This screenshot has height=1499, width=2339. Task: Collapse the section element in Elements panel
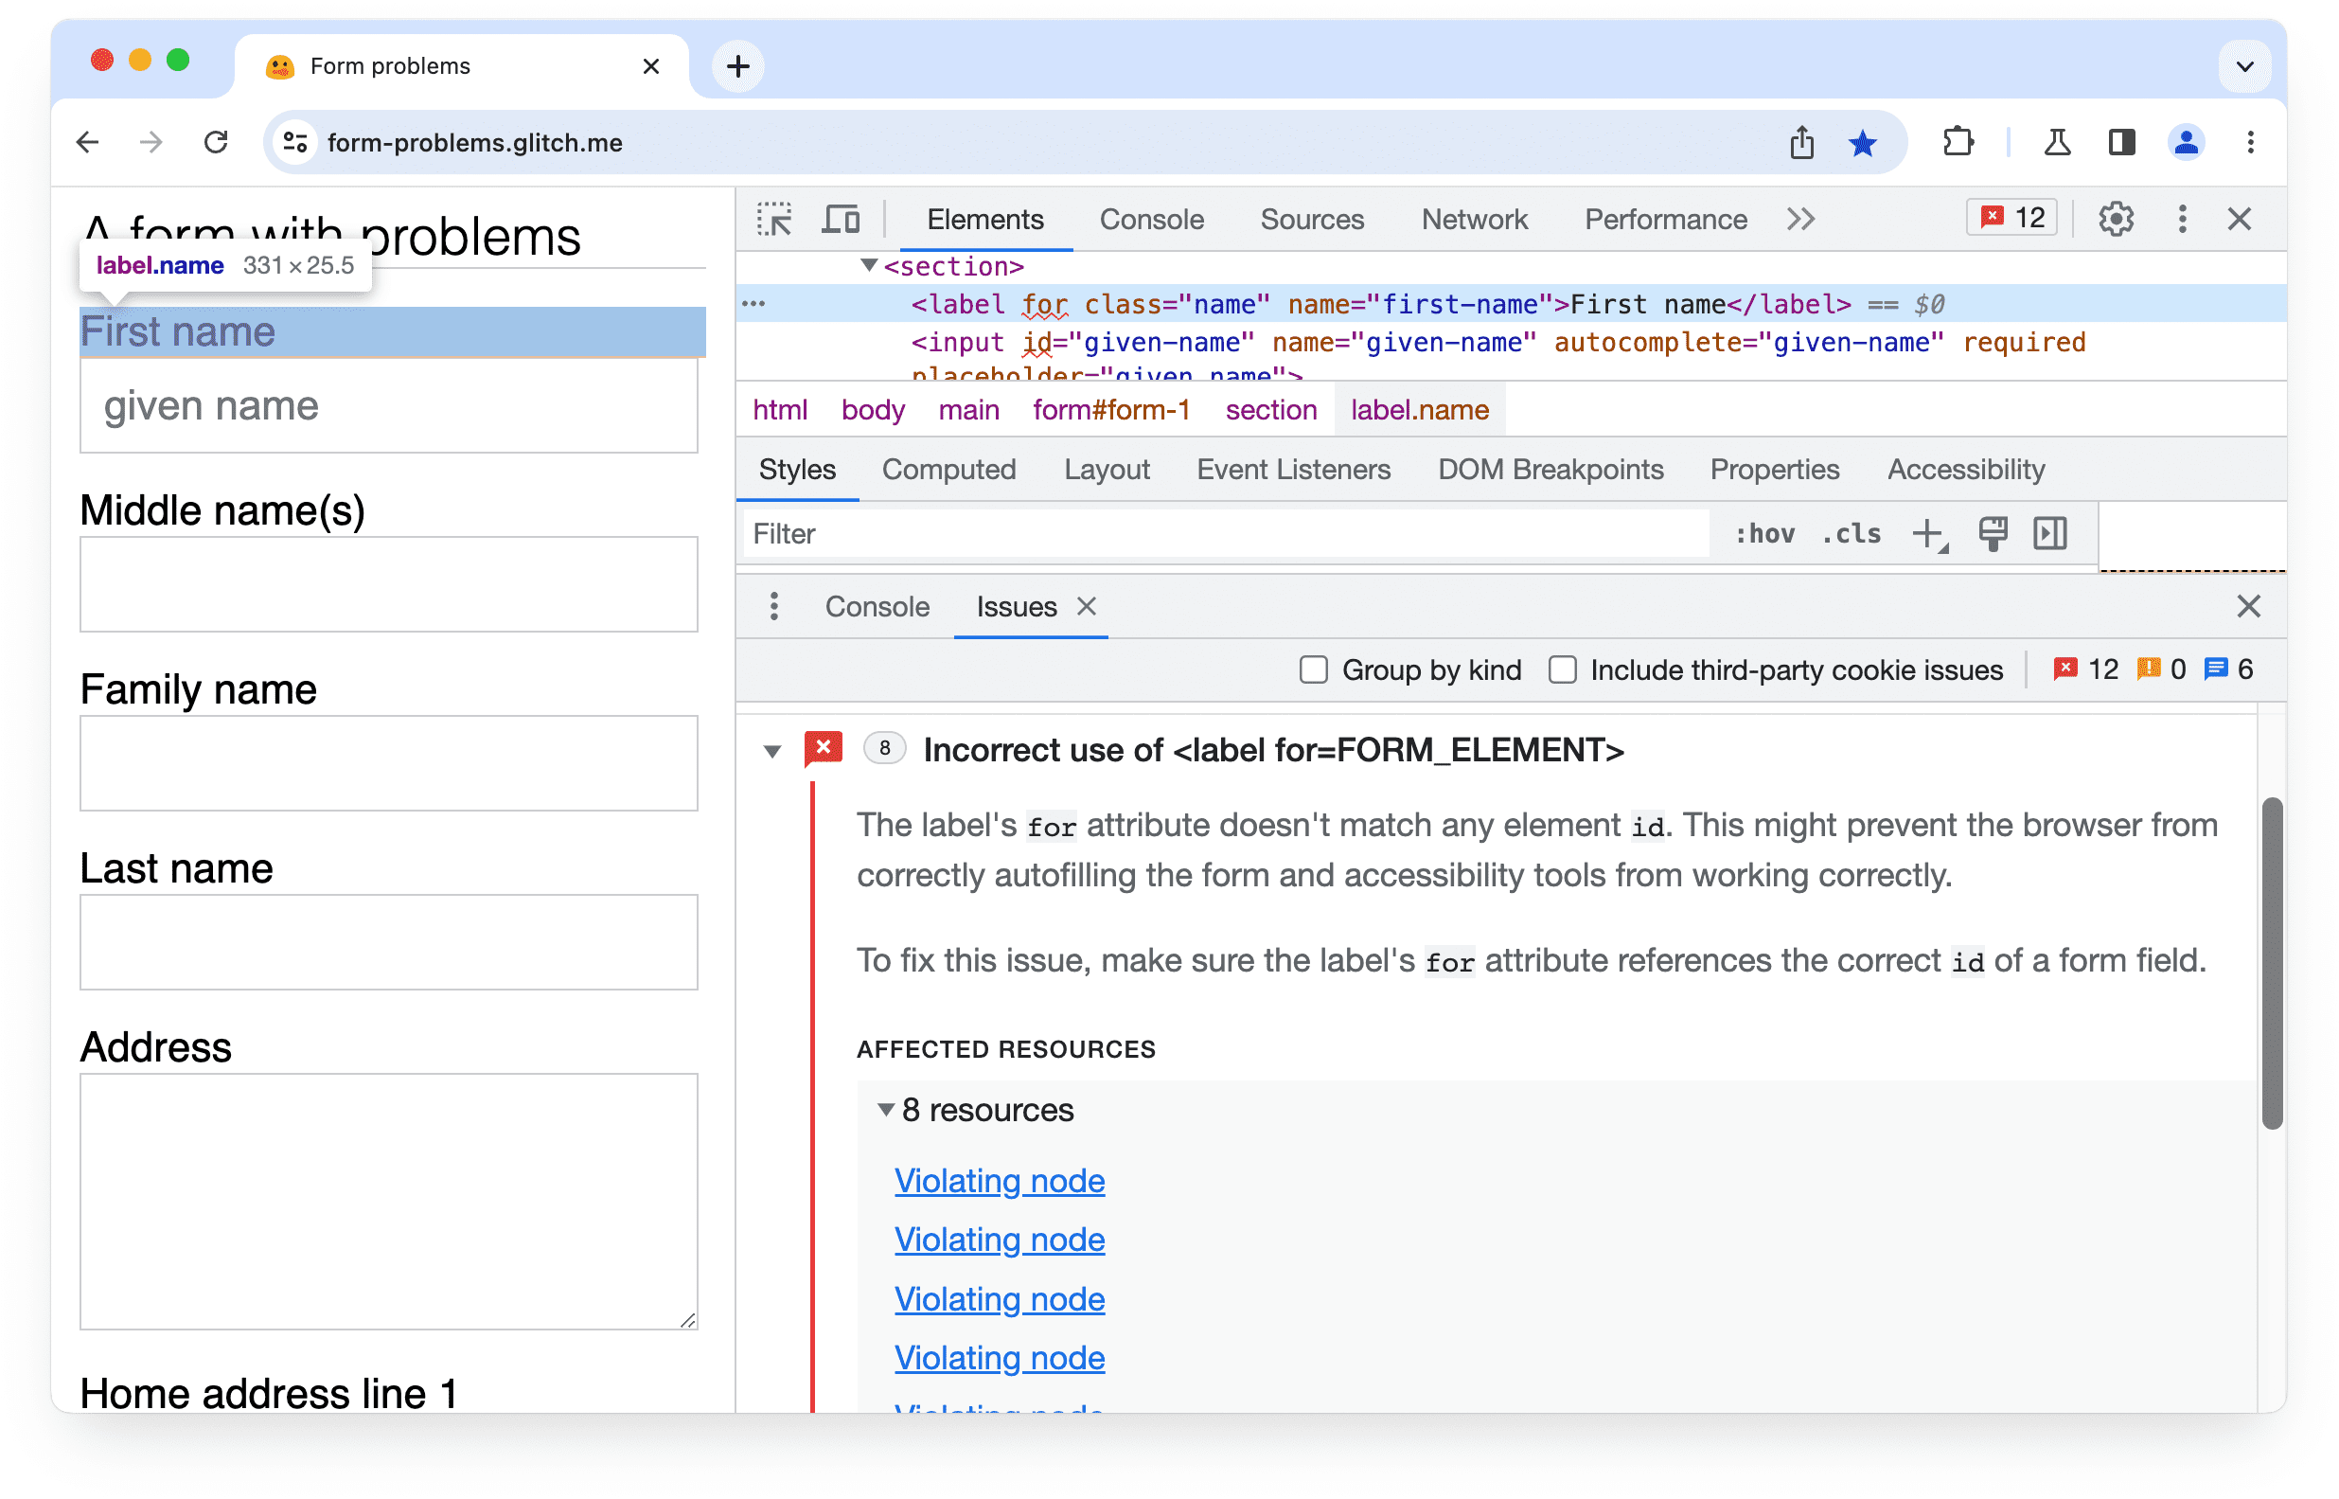(868, 268)
